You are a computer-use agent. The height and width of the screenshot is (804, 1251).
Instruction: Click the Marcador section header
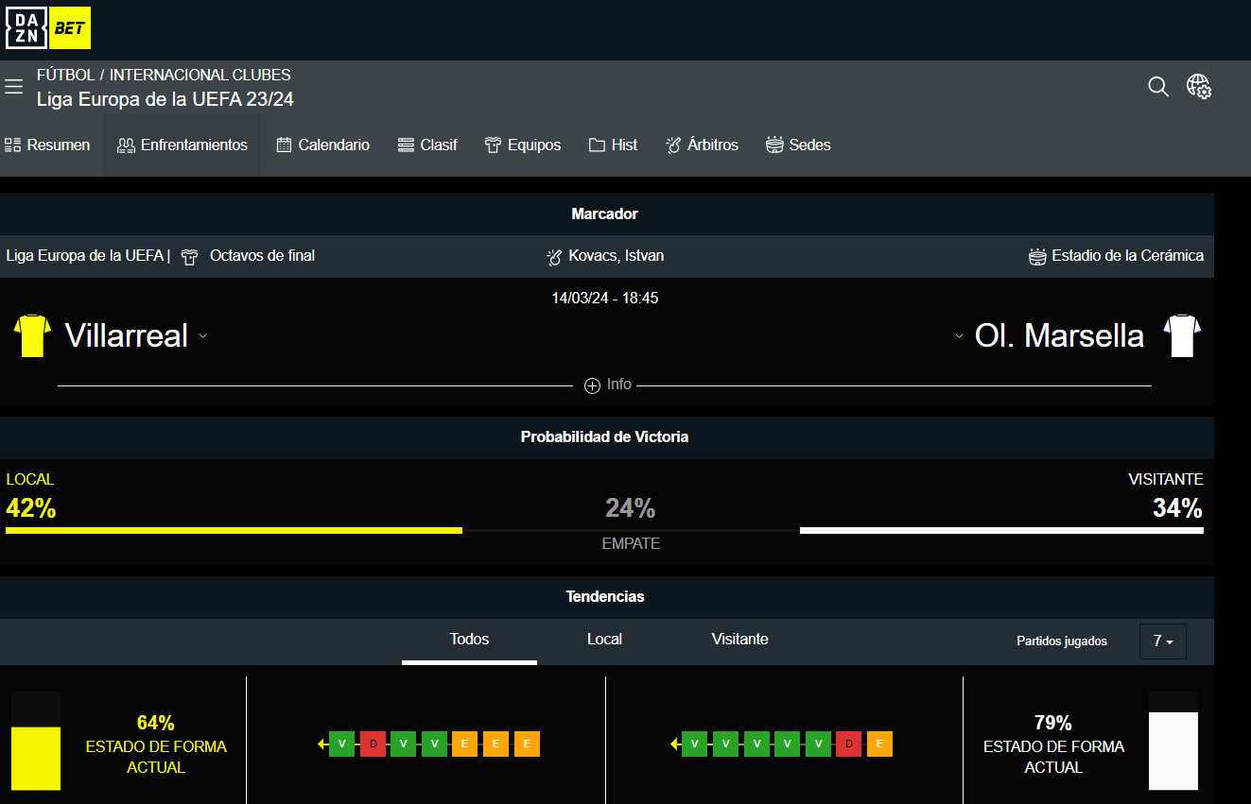(x=605, y=214)
